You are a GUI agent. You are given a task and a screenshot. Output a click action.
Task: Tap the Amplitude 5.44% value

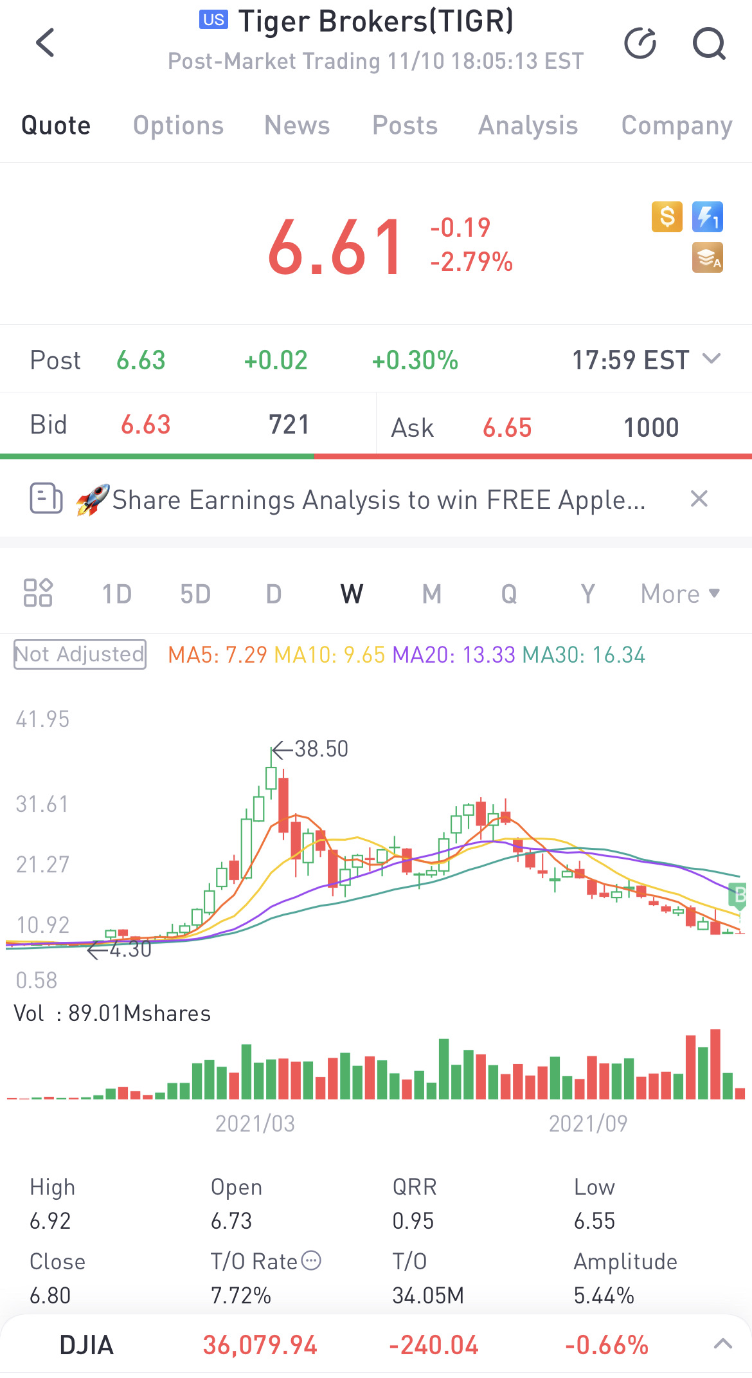click(604, 1295)
